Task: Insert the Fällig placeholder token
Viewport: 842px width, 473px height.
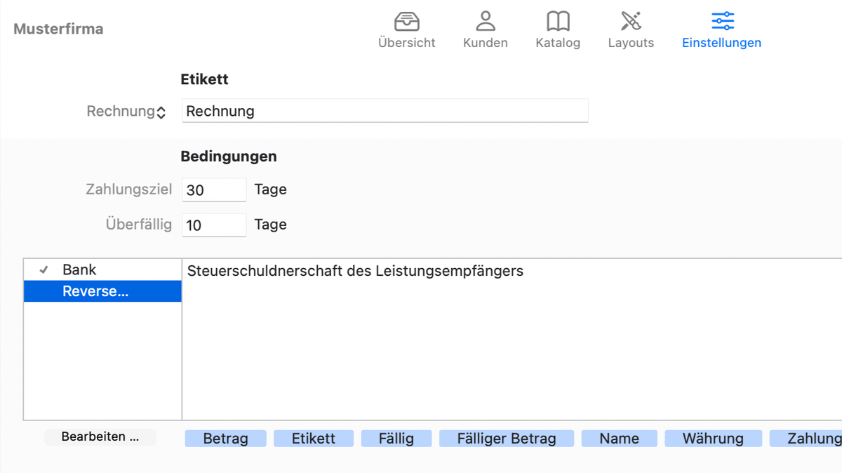Action: pos(396,439)
